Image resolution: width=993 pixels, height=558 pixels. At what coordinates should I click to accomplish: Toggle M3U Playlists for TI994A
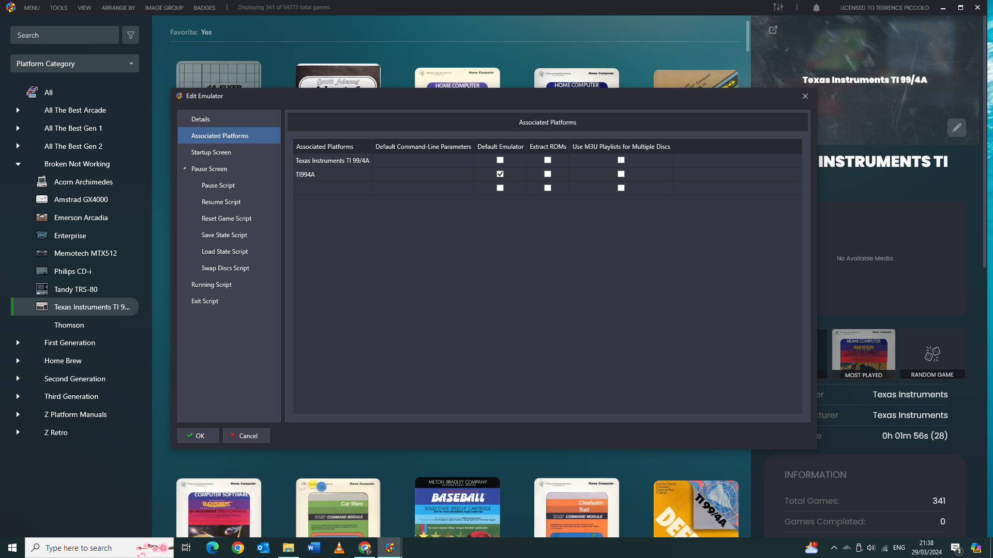tap(621, 174)
